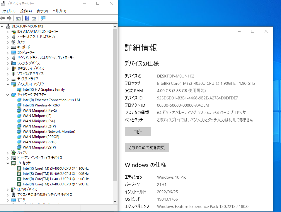Select WAN Miniport (PPPOE) entry
The image size is (281, 212).
coord(41,137)
